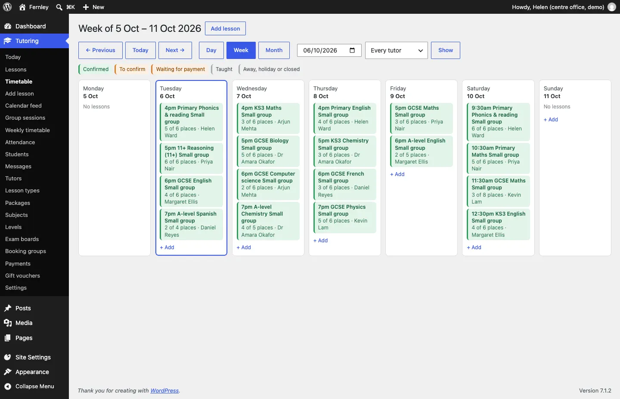Viewport: 620px width, 399px height.
Task: Click the Dashboard gauge icon
Action: coord(8,26)
